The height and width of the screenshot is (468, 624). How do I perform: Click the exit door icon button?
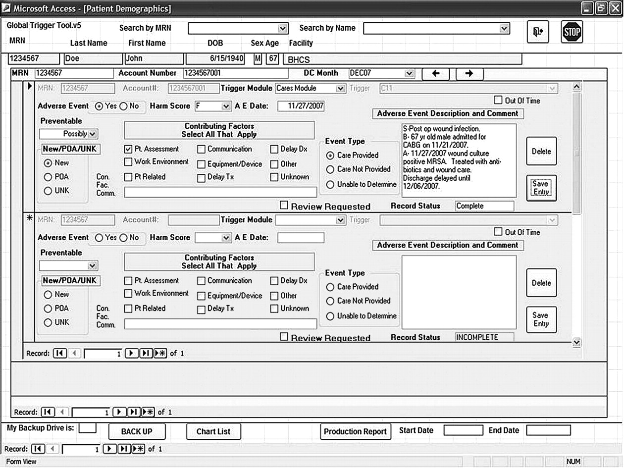538,32
